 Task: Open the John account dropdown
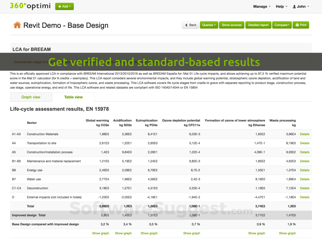pyautogui.click(x=301, y=6)
